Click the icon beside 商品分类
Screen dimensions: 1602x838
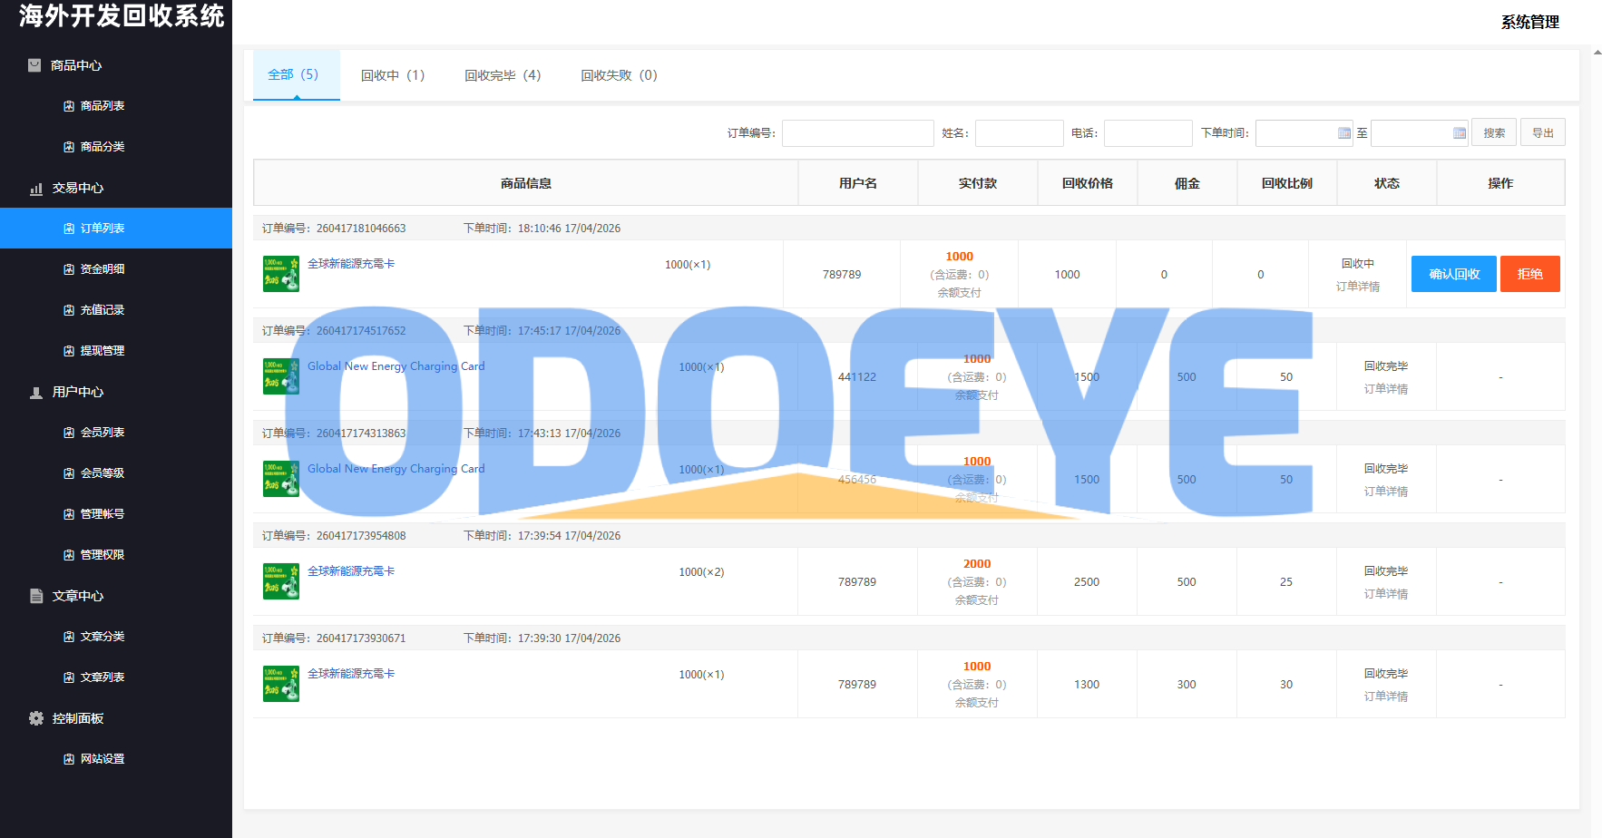click(69, 147)
